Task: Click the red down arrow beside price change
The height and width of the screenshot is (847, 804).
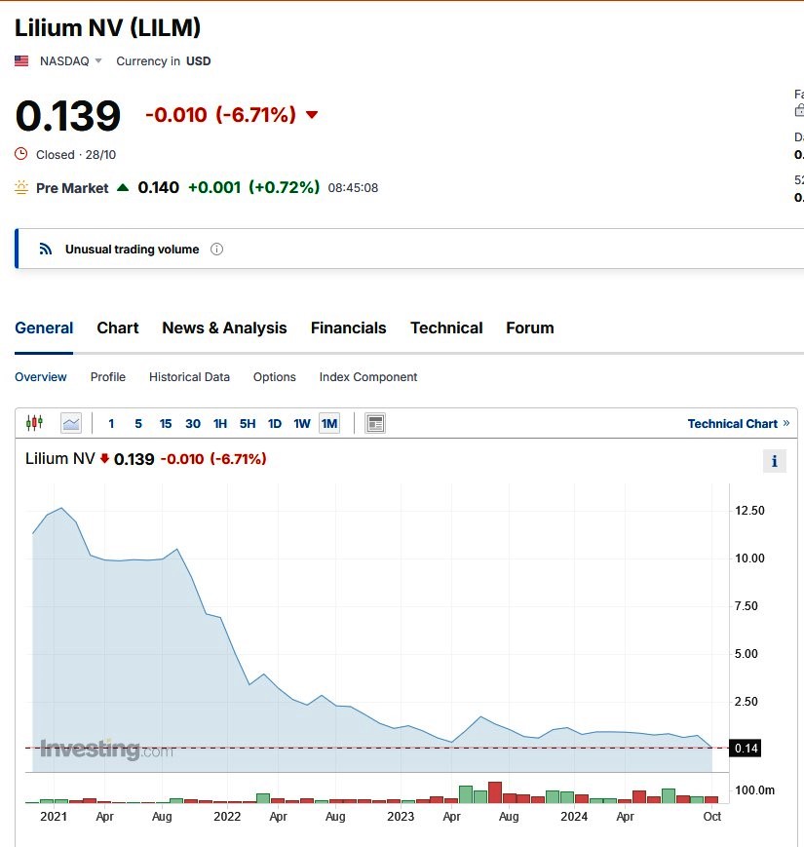Action: (312, 114)
